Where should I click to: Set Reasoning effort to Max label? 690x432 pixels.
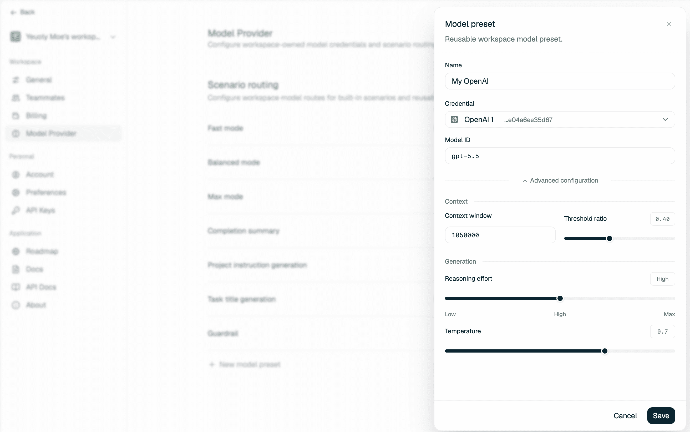tap(669, 314)
